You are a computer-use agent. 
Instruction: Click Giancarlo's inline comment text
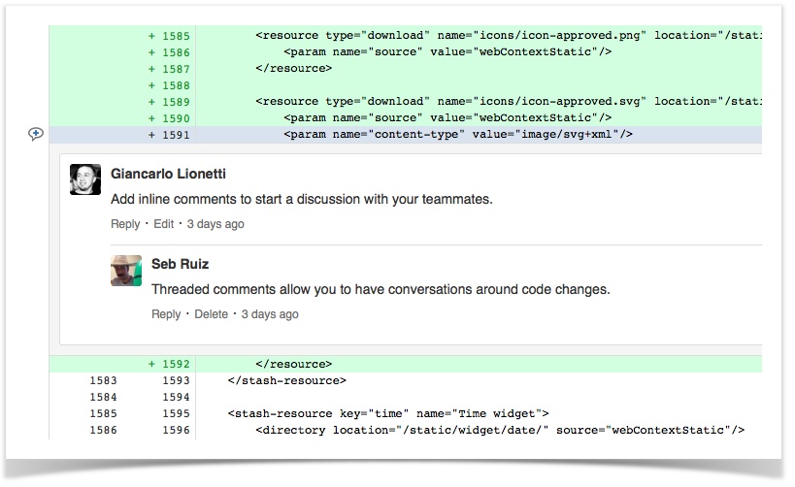point(302,200)
